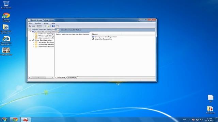The width and height of the screenshot is (218, 122).
Task: Click the Back arrow in the toolbar
Action: [x=30, y=26]
